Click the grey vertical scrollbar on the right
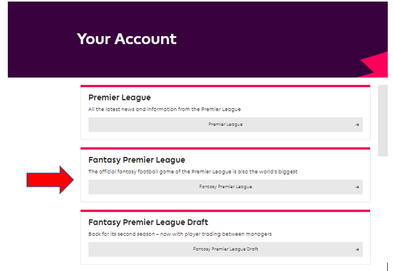The width and height of the screenshot is (394, 271). click(x=383, y=120)
